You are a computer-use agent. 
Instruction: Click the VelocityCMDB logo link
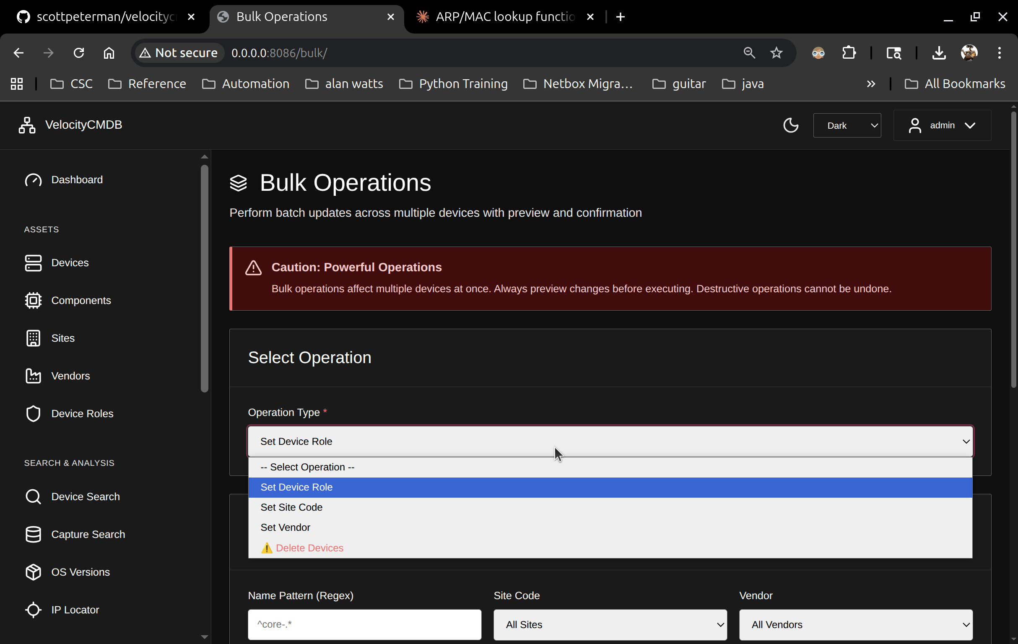(70, 125)
